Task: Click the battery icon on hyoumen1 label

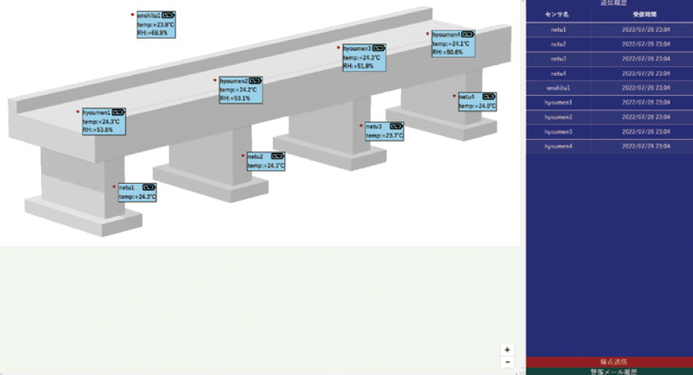Action: [x=118, y=112]
